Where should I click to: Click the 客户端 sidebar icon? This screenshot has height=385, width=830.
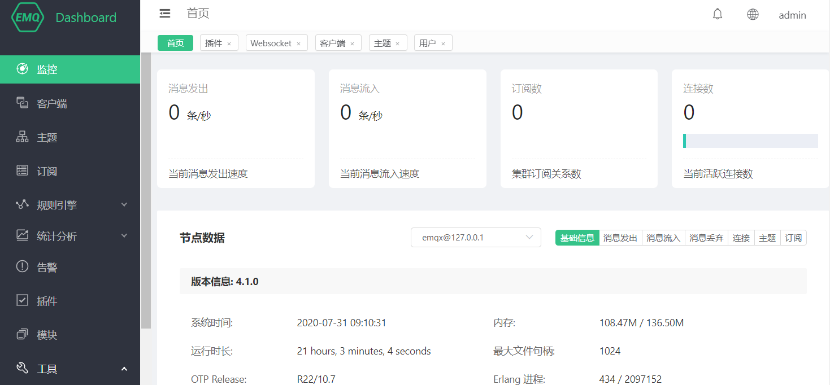(x=22, y=103)
